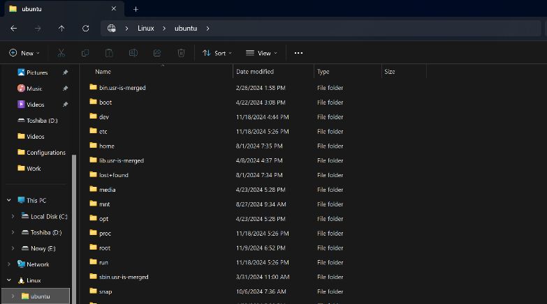Open Work folder in sidebar
Image resolution: width=547 pixels, height=304 pixels.
[x=29, y=169]
